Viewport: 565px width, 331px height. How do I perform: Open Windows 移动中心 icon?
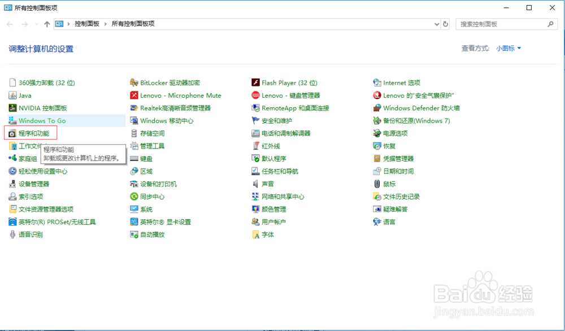(x=134, y=121)
